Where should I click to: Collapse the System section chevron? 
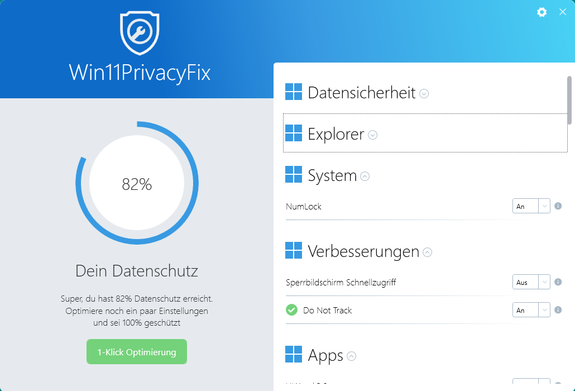365,177
